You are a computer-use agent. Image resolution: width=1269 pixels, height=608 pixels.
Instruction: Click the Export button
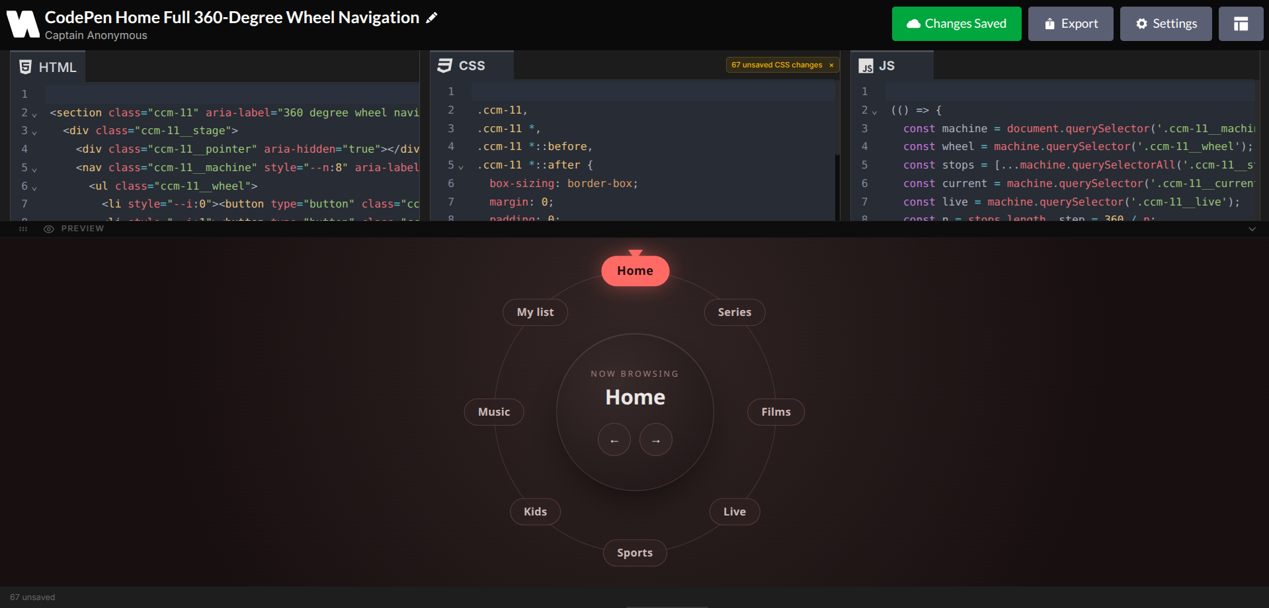[1071, 24]
